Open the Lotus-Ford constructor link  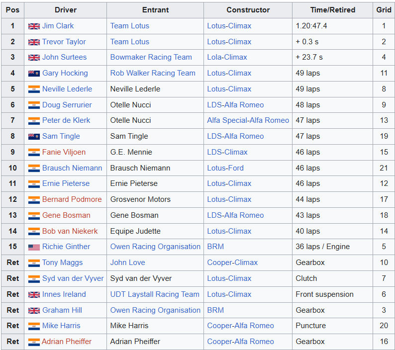tap(225, 168)
